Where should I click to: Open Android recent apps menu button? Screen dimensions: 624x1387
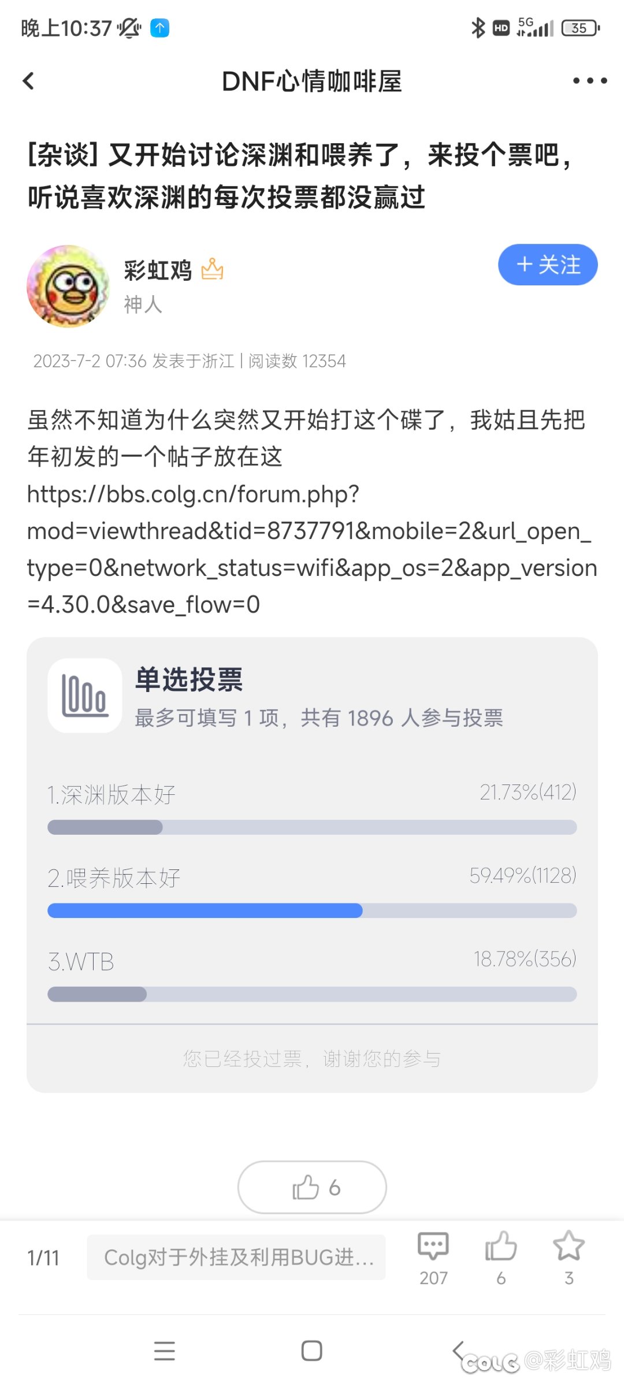coord(165,1351)
